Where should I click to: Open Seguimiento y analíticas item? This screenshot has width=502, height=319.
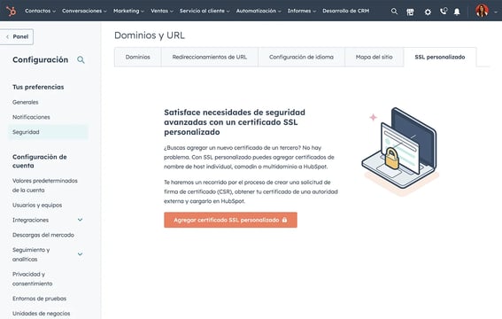click(31, 254)
